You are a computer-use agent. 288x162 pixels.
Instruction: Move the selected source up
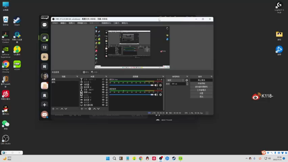[x=94, y=109]
